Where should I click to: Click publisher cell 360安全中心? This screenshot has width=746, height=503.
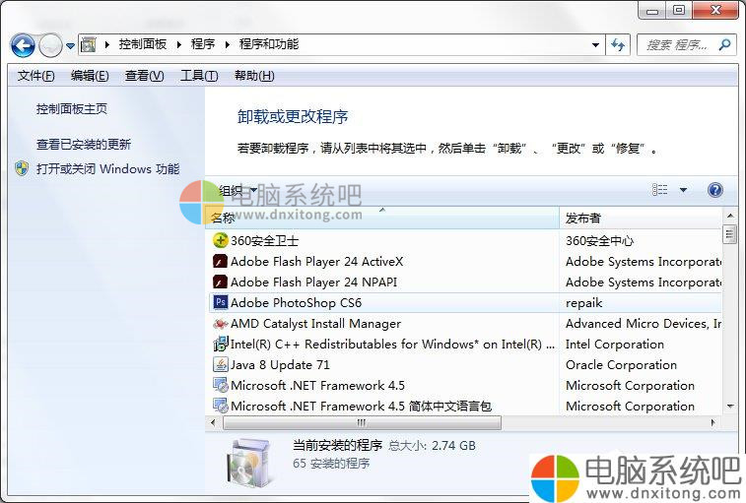point(599,240)
